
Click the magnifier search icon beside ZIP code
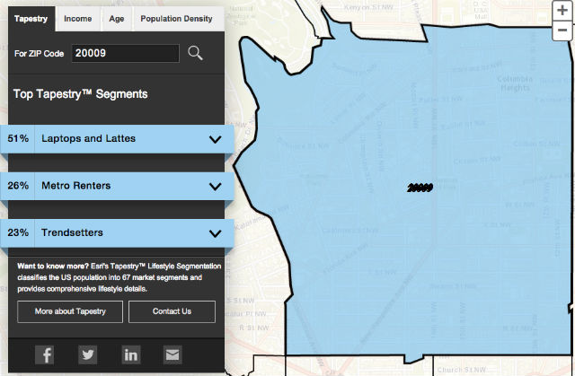[195, 53]
